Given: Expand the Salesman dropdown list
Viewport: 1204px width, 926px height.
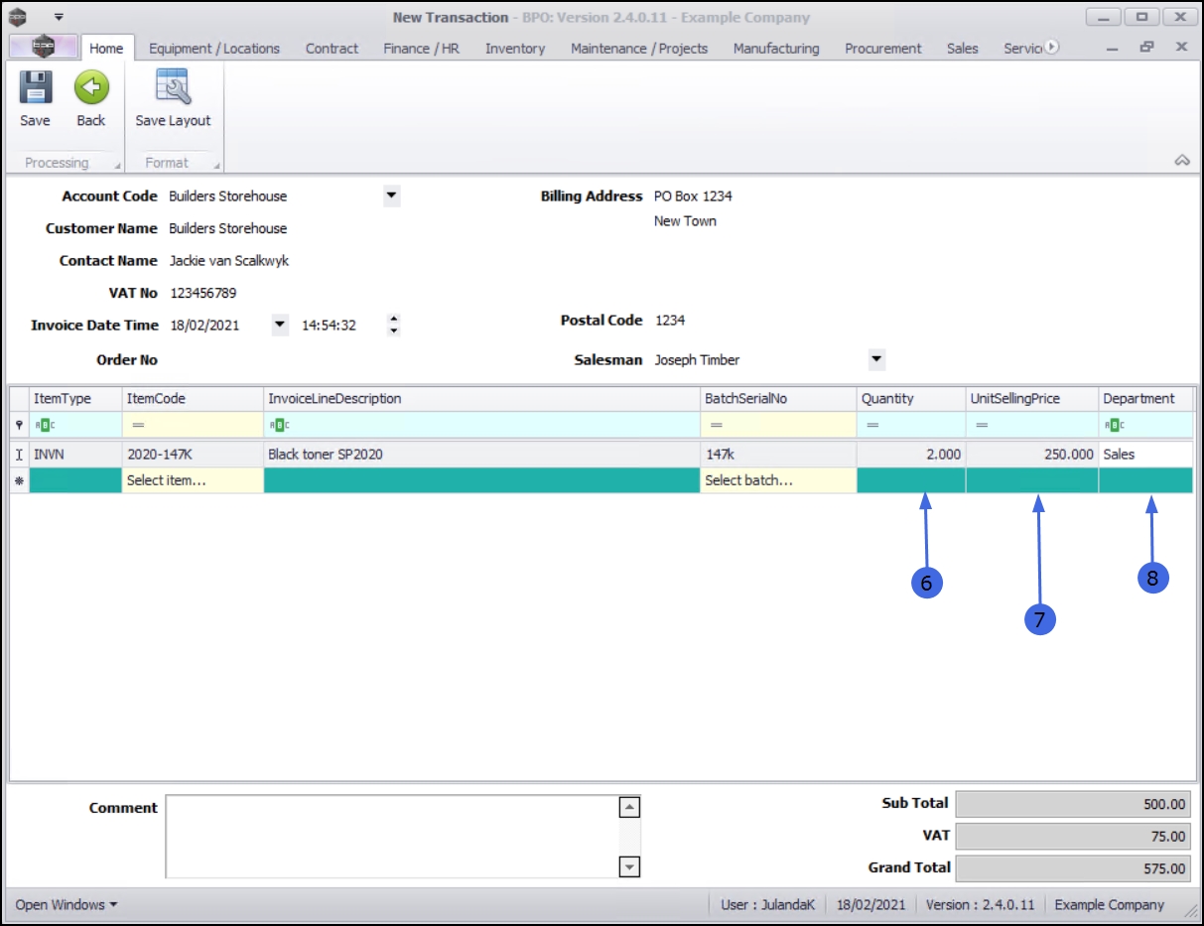Looking at the screenshot, I should pos(875,359).
